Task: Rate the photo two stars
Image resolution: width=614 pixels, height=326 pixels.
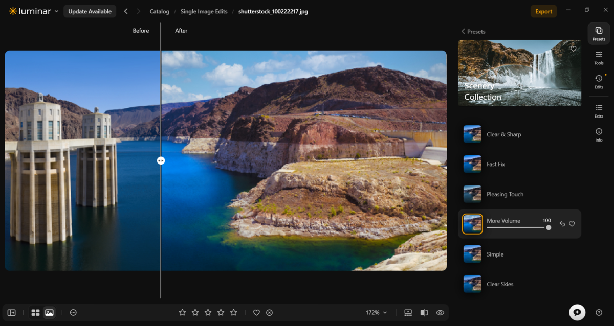Action: coord(195,312)
